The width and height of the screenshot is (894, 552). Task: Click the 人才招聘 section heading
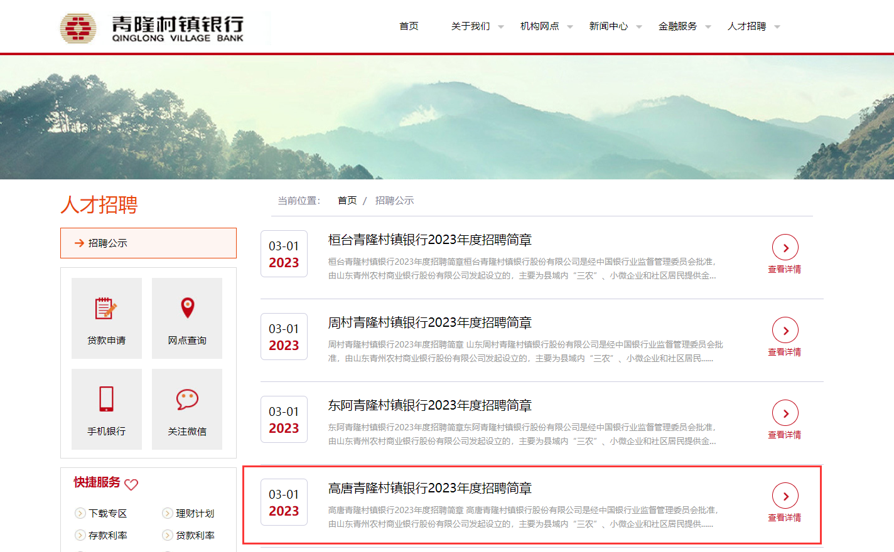[99, 204]
